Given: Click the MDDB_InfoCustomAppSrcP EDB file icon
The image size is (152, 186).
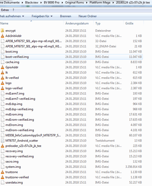Looking at the screenshot, I should click(x=2, y=135).
